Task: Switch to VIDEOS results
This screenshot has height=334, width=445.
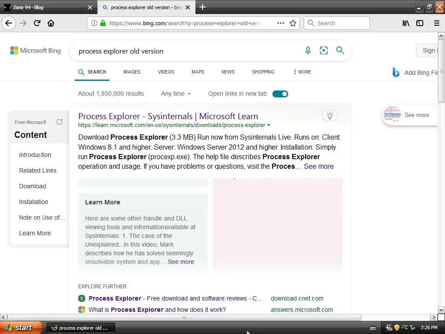Action: (x=166, y=72)
